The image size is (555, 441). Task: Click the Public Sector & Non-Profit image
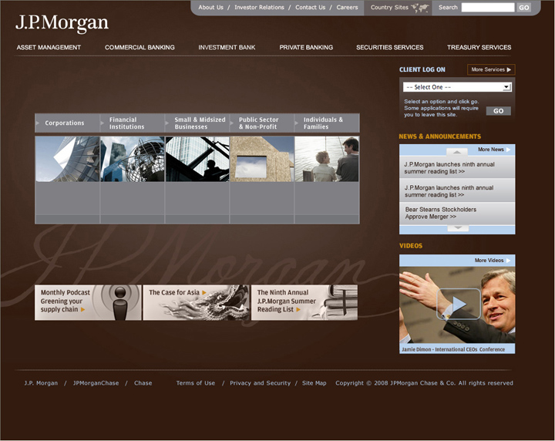262,160
